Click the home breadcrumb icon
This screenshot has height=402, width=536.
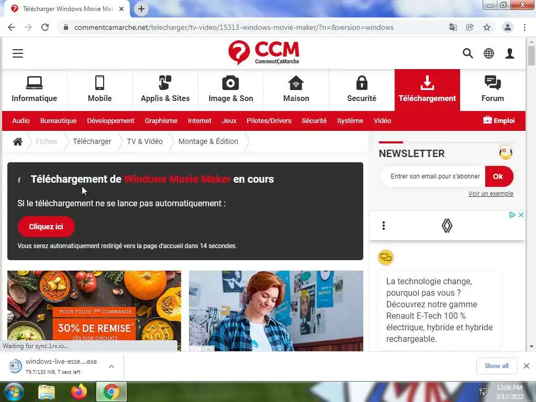(18, 141)
